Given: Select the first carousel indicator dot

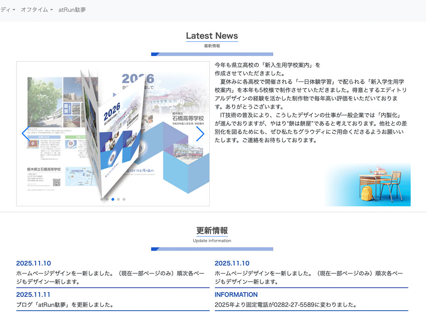Looking at the screenshot, I should coord(102,199).
